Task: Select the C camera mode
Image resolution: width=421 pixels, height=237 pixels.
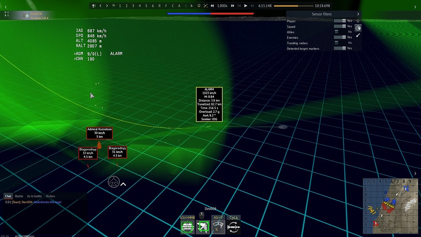Action: (173, 5)
